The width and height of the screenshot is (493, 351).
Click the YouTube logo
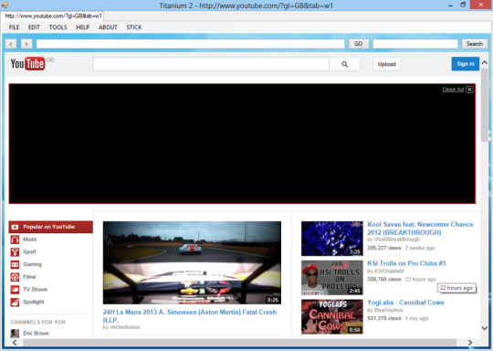[28, 64]
